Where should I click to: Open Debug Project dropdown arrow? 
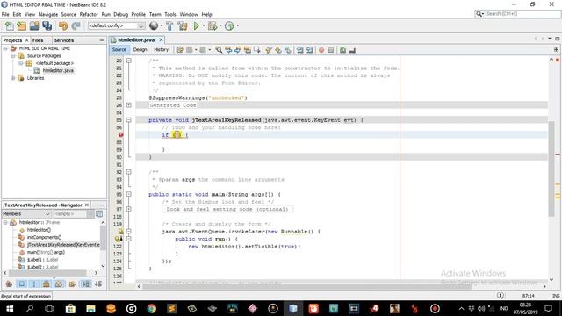(220, 25)
